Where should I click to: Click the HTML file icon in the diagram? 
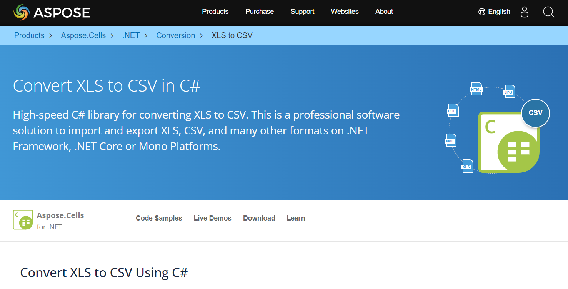(476, 89)
